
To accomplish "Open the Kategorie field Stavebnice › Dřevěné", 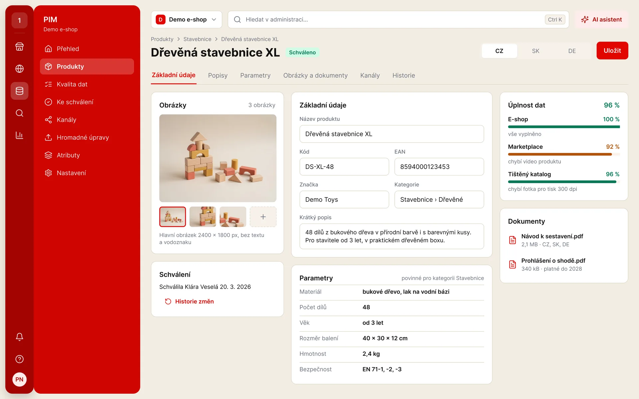I will click(439, 199).
